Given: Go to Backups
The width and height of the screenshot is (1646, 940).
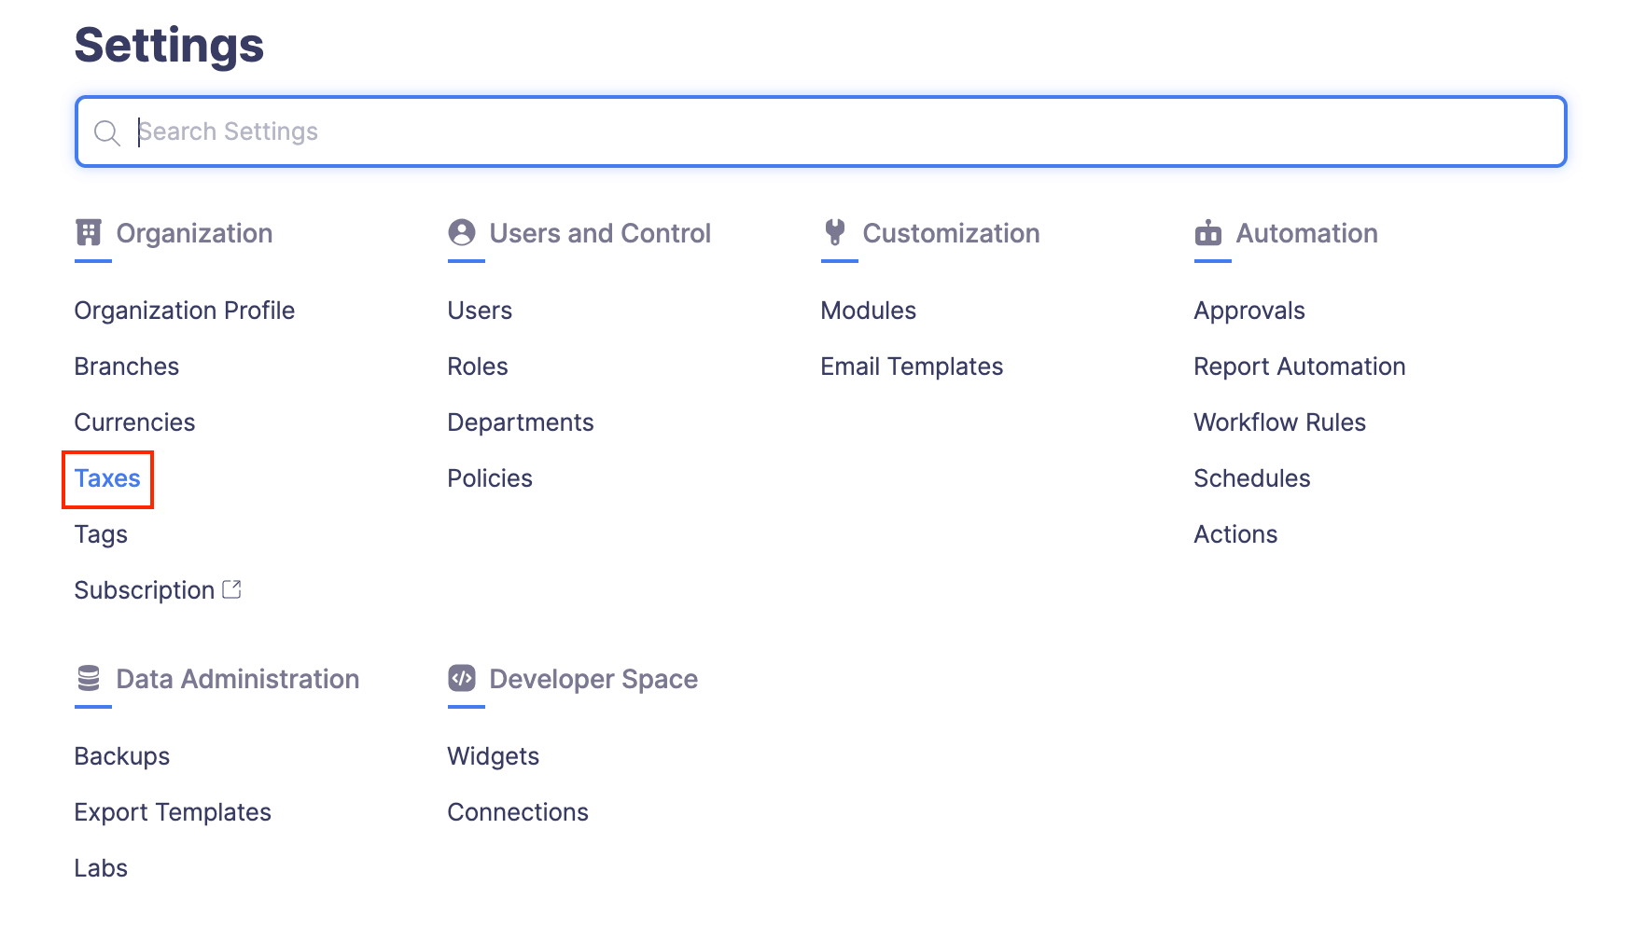Looking at the screenshot, I should click(x=122, y=756).
